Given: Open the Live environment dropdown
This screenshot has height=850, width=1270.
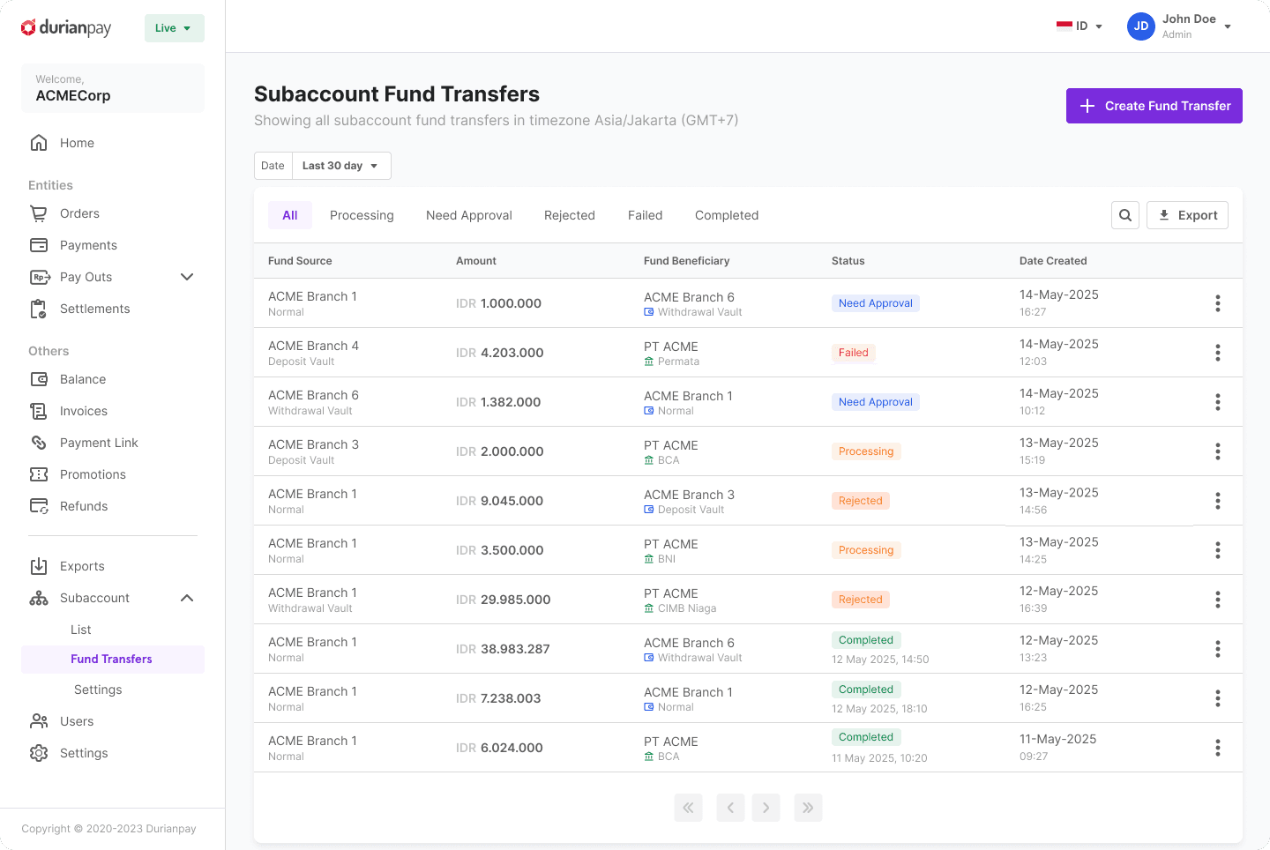Looking at the screenshot, I should click(x=175, y=28).
